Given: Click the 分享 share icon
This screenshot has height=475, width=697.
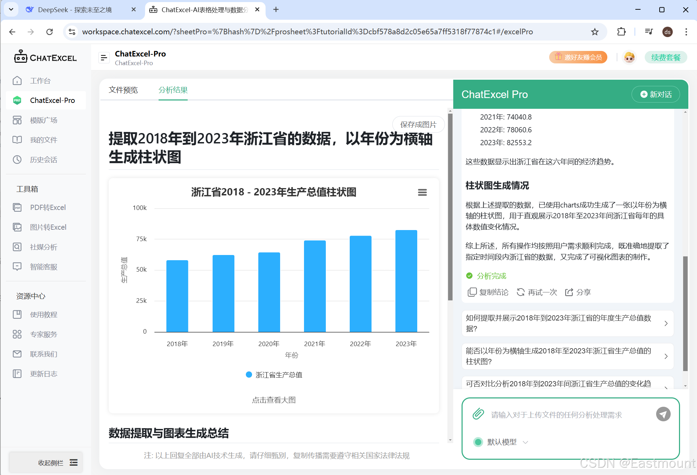Looking at the screenshot, I should pyautogui.click(x=569, y=292).
